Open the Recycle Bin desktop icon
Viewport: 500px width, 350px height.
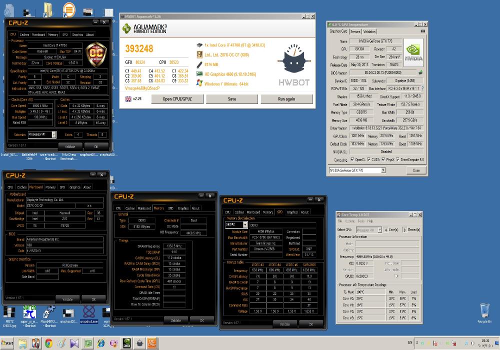[484, 313]
